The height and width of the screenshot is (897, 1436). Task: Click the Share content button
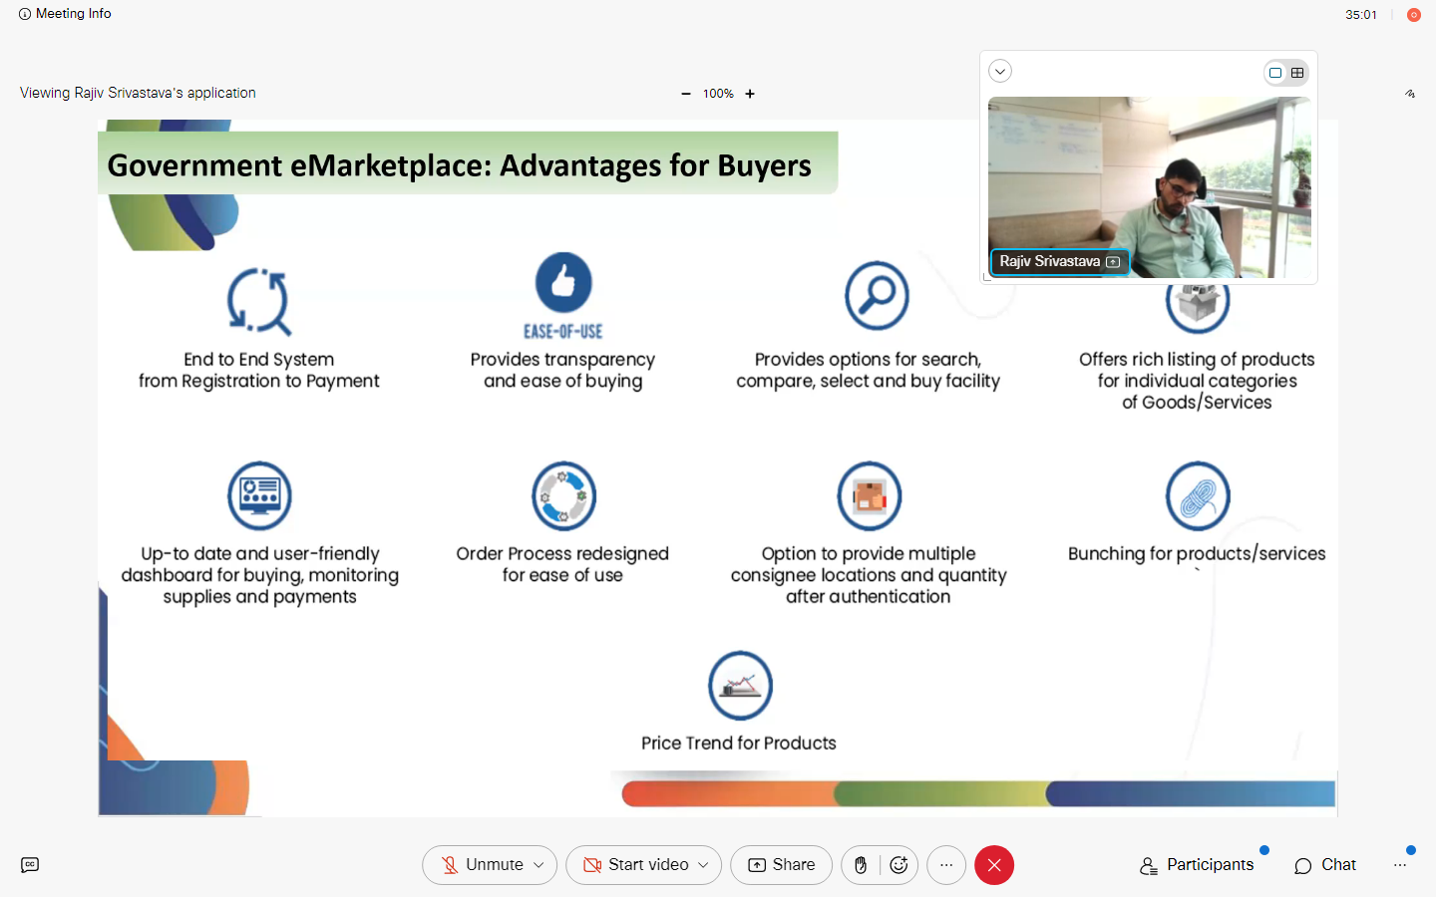pos(781,865)
